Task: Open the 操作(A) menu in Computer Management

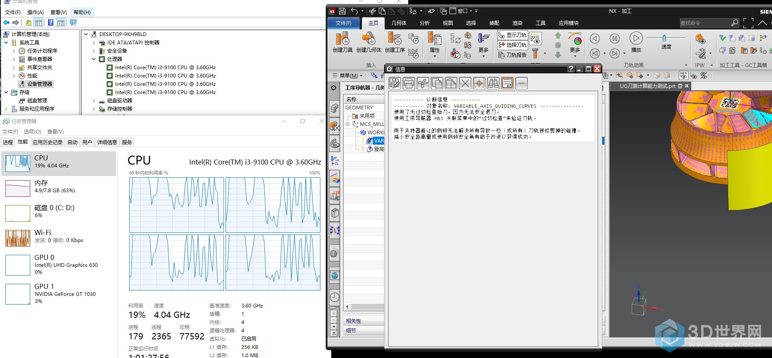Action: pyautogui.click(x=36, y=12)
